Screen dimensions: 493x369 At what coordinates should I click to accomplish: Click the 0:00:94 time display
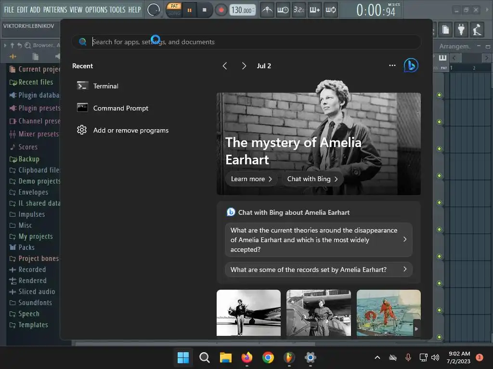coord(376,11)
